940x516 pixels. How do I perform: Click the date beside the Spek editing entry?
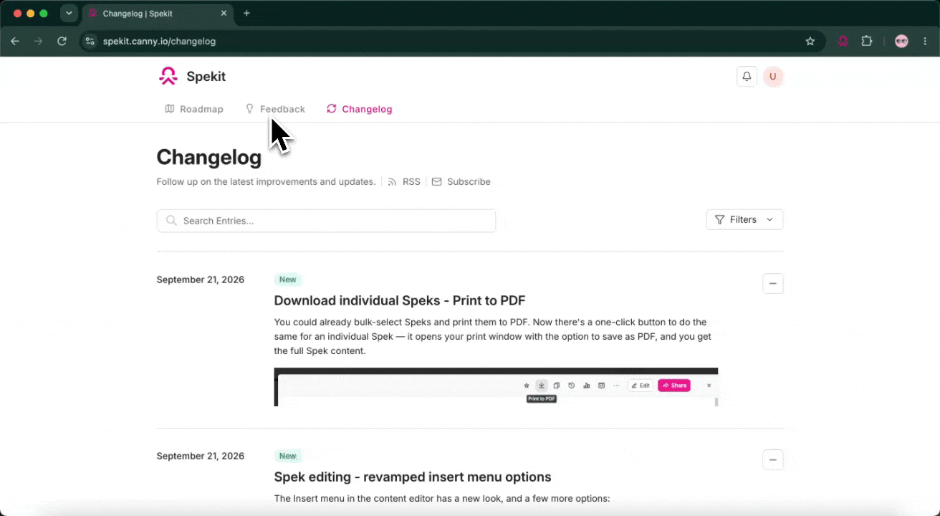pyautogui.click(x=201, y=456)
